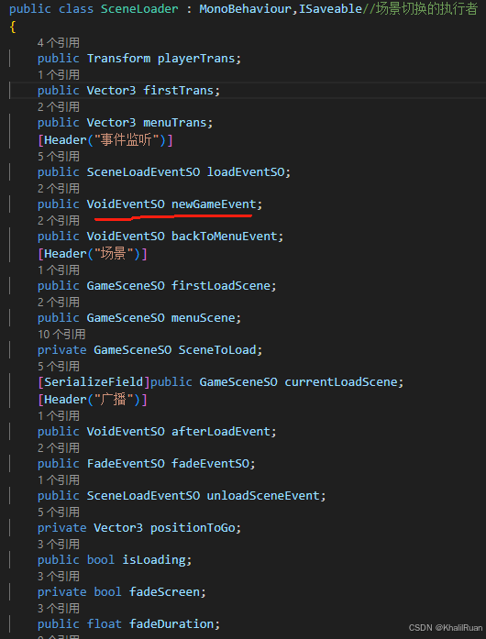This screenshot has height=639, width=486.
Task: Click the SerializeField attribute
Action: (x=94, y=382)
